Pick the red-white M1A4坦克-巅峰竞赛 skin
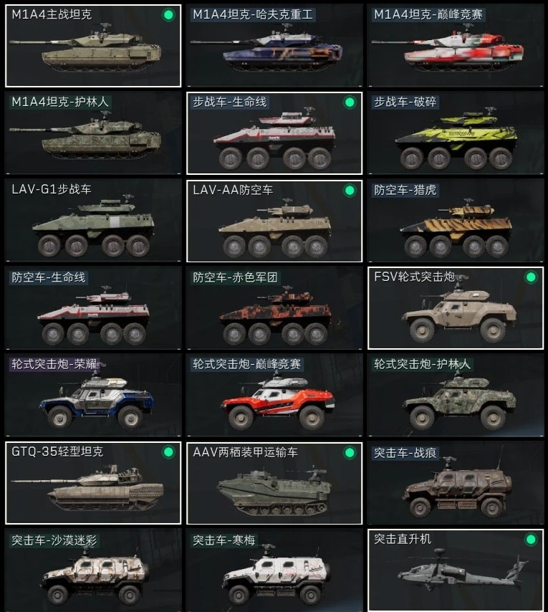 (456, 46)
